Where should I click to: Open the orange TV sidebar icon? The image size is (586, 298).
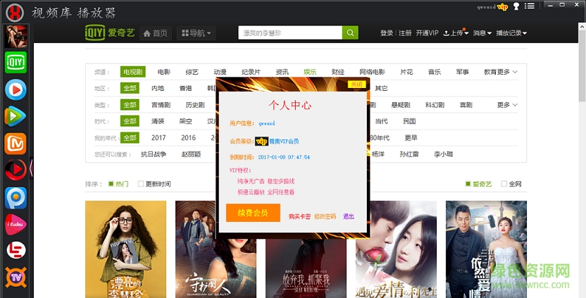point(15,277)
